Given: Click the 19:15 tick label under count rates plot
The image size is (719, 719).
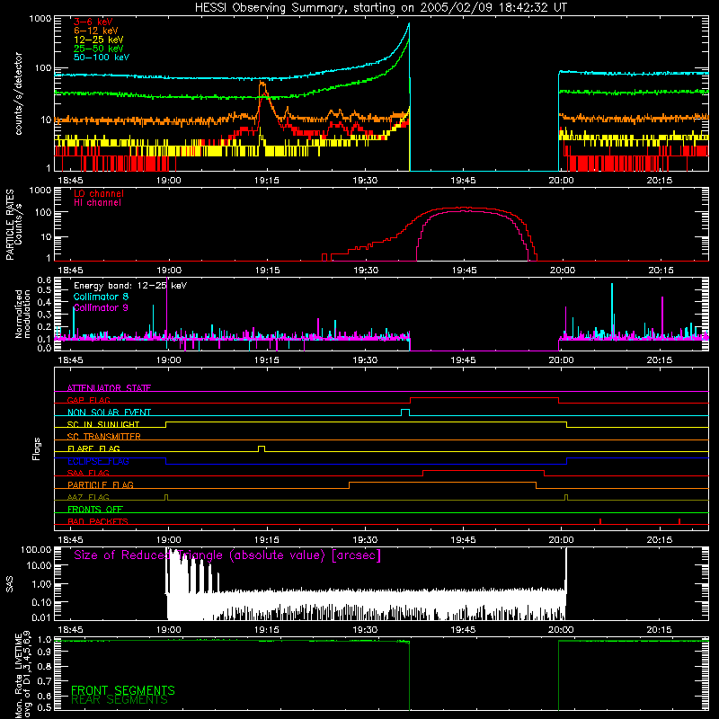Looking at the screenshot, I should pyautogui.click(x=266, y=181).
